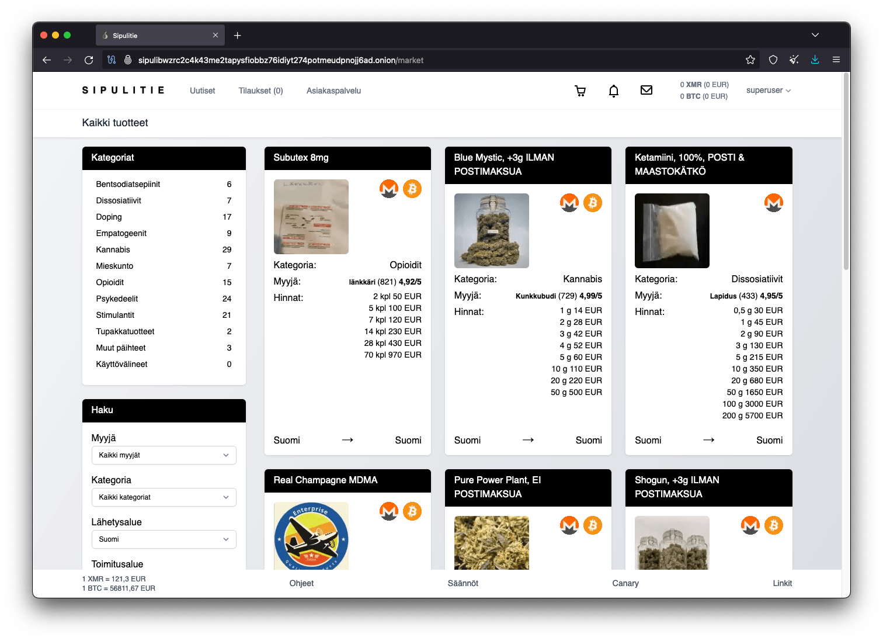
Task: Open the Lähetysalue dropdown showing Suomi
Action: 164,539
